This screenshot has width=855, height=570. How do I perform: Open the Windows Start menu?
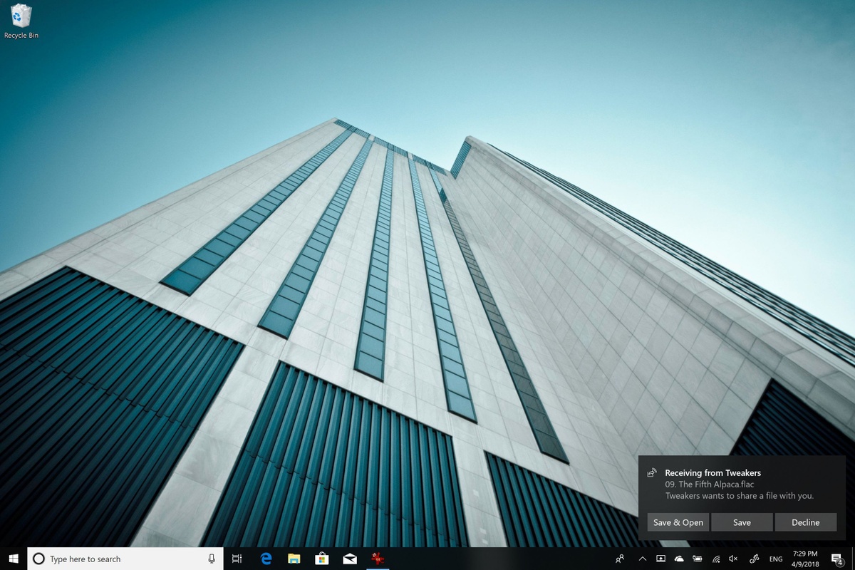tap(14, 559)
